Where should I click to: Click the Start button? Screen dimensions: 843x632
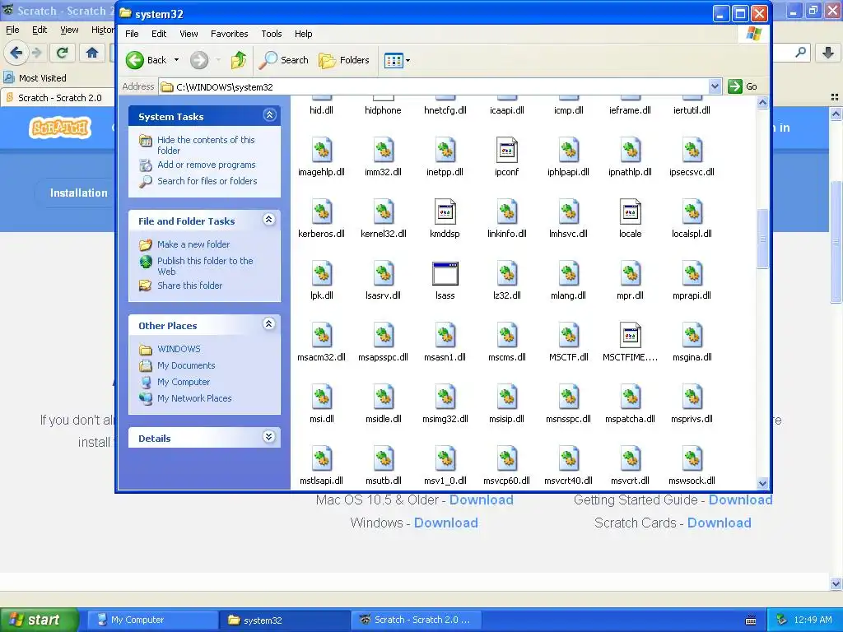(39, 620)
